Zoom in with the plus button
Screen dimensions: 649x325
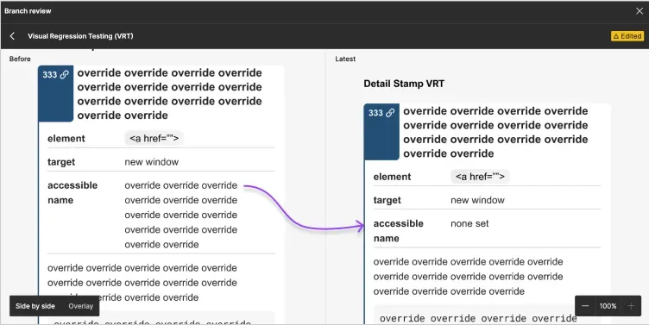point(631,306)
